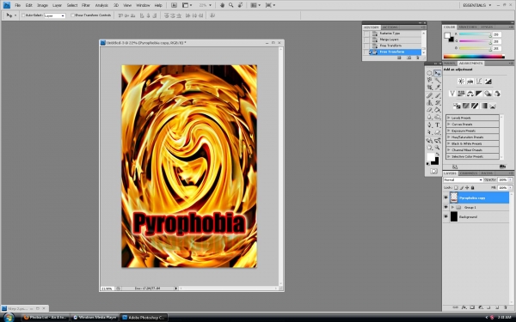Select the Brush tool
Viewport: 516px width, 322px height.
[438, 95]
